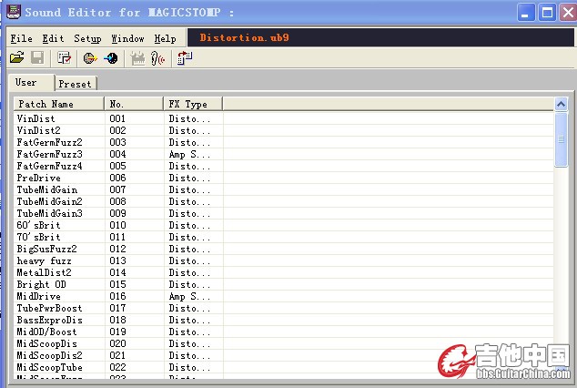Click the Amp S... type in row 016

coord(189,296)
